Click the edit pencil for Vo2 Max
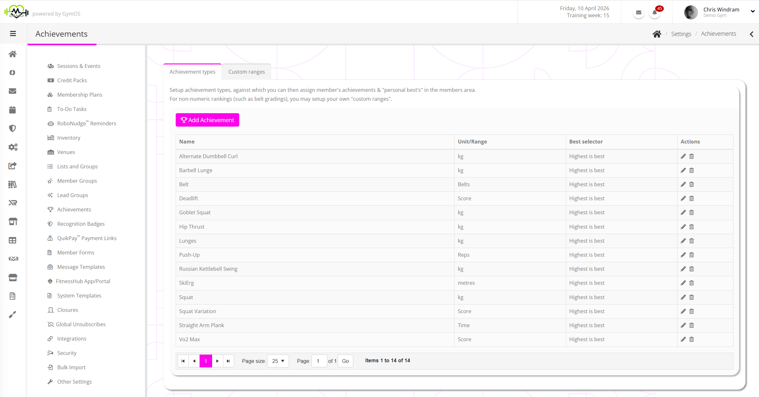Image resolution: width=759 pixels, height=397 pixels. click(683, 339)
